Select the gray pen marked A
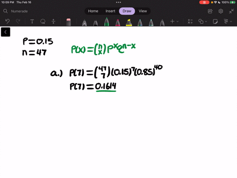 point(84,23)
